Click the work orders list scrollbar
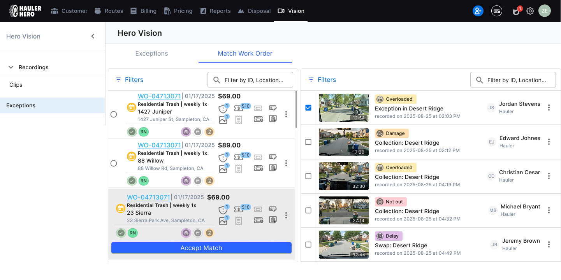The image size is (561, 280). tap(296, 110)
